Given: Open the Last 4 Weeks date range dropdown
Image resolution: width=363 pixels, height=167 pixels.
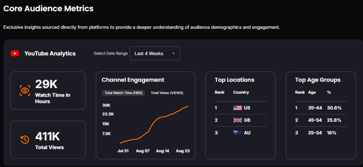Looking at the screenshot, I should [155, 54].
